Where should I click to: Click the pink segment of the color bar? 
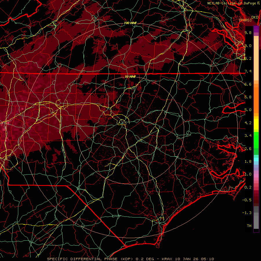pos(256,176)
